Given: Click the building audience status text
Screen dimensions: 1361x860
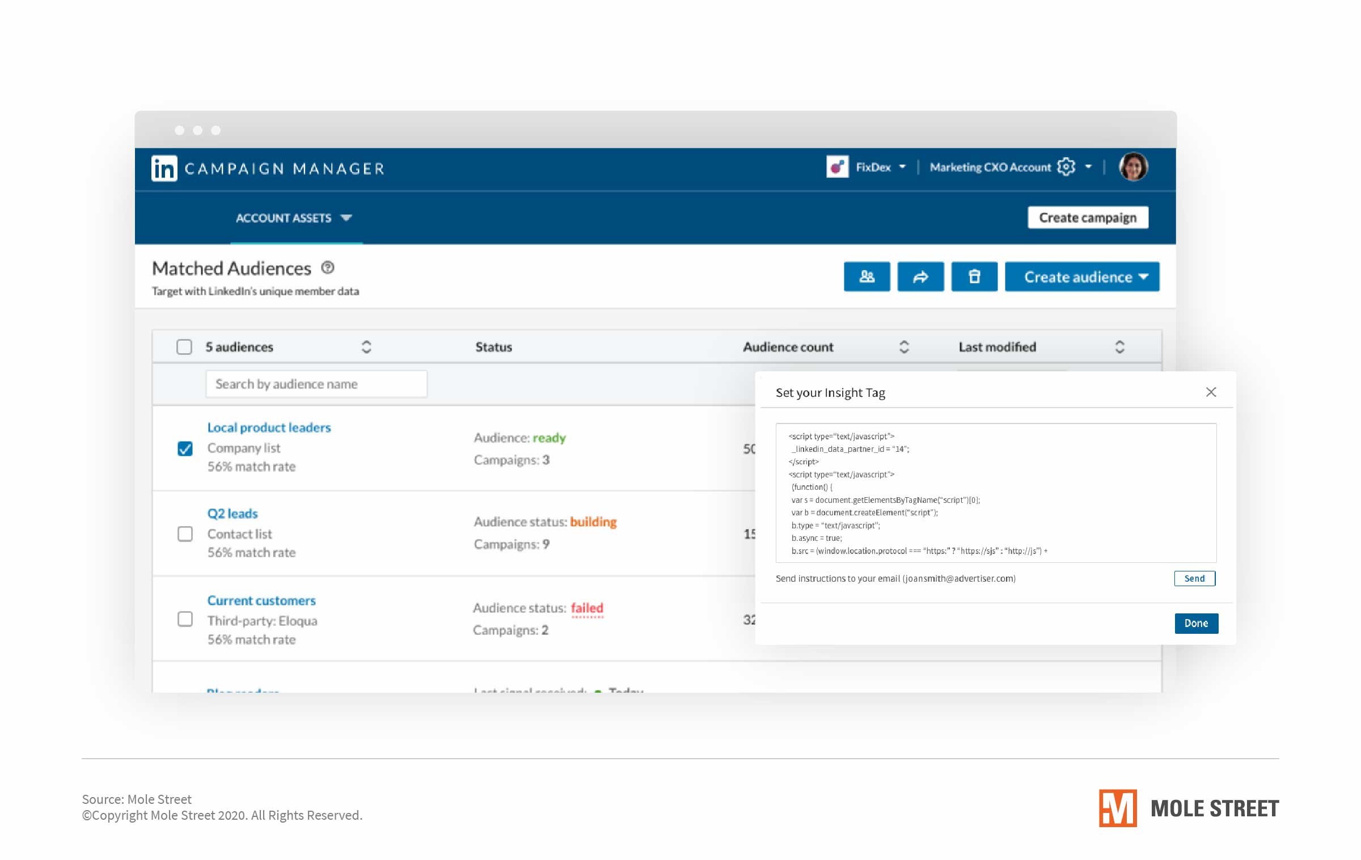Looking at the screenshot, I should click(x=593, y=522).
